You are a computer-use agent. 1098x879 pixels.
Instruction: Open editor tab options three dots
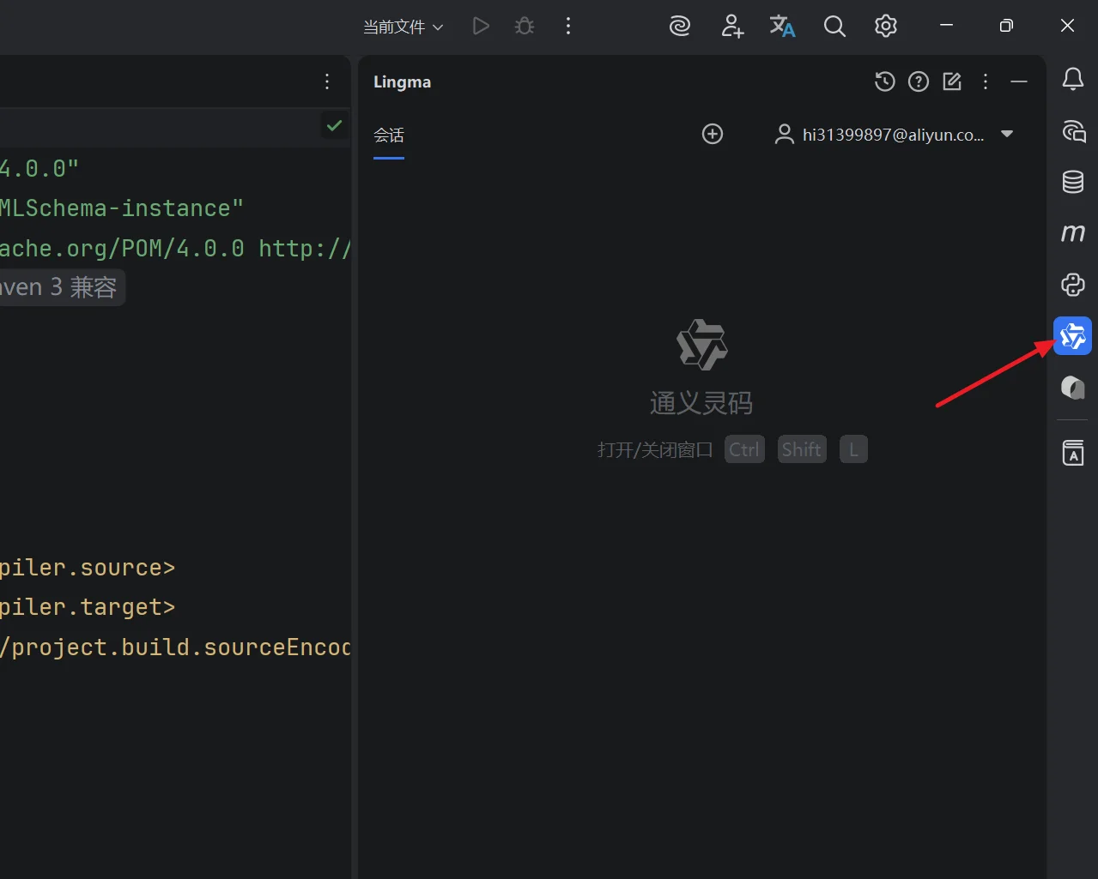point(327,81)
